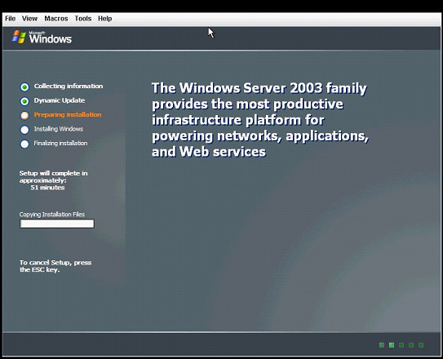This screenshot has width=443, height=359.
Task: Click the fourth slide indicator square
Action: pos(411,345)
